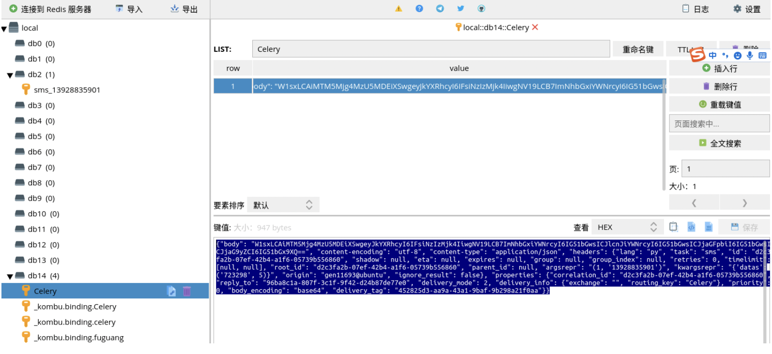
Task: Click the connect to Redis server button
Action: [50, 9]
